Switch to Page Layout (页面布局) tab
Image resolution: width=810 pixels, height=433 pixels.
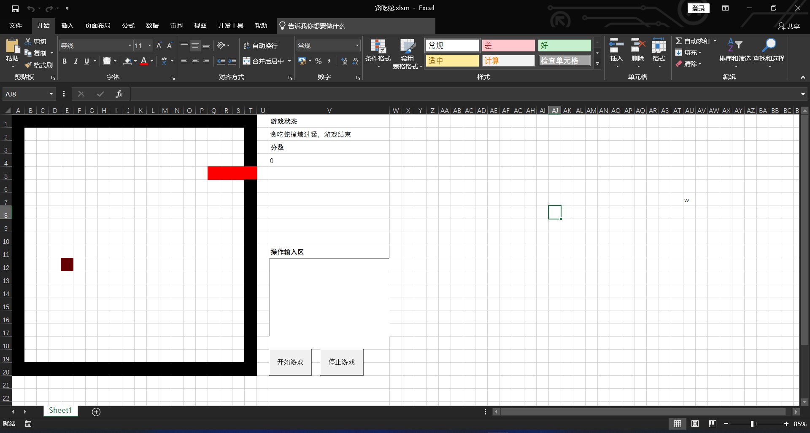[x=98, y=26]
